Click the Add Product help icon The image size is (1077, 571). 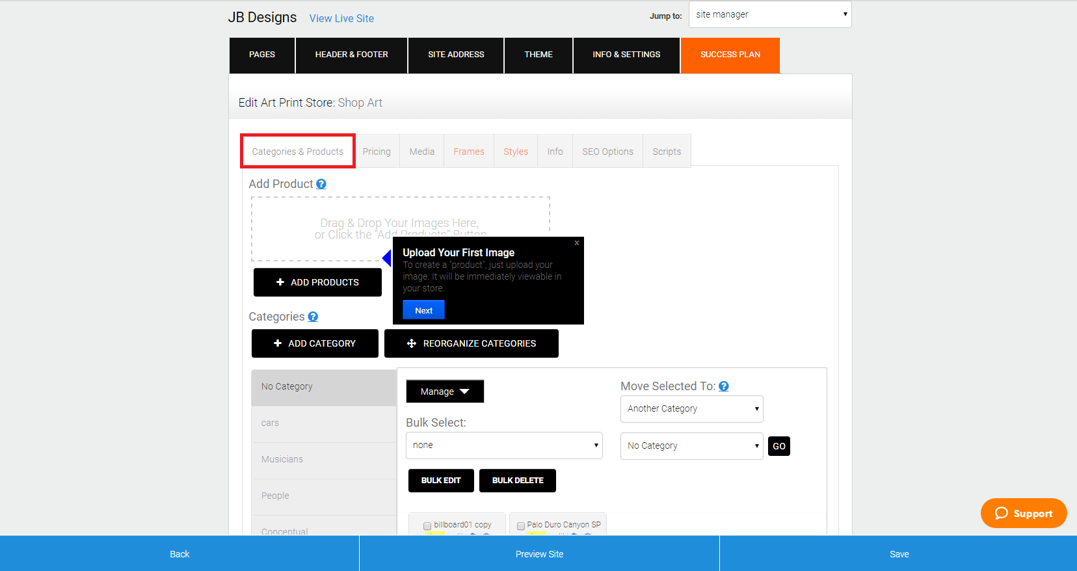(321, 184)
